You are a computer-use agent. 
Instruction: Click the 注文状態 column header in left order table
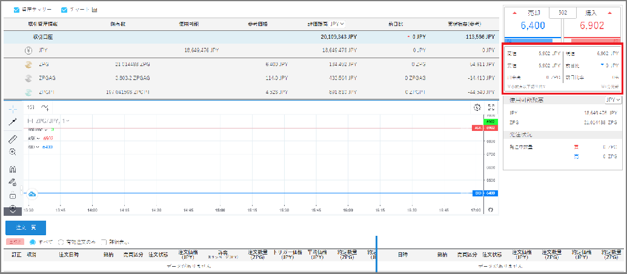pos(158,255)
